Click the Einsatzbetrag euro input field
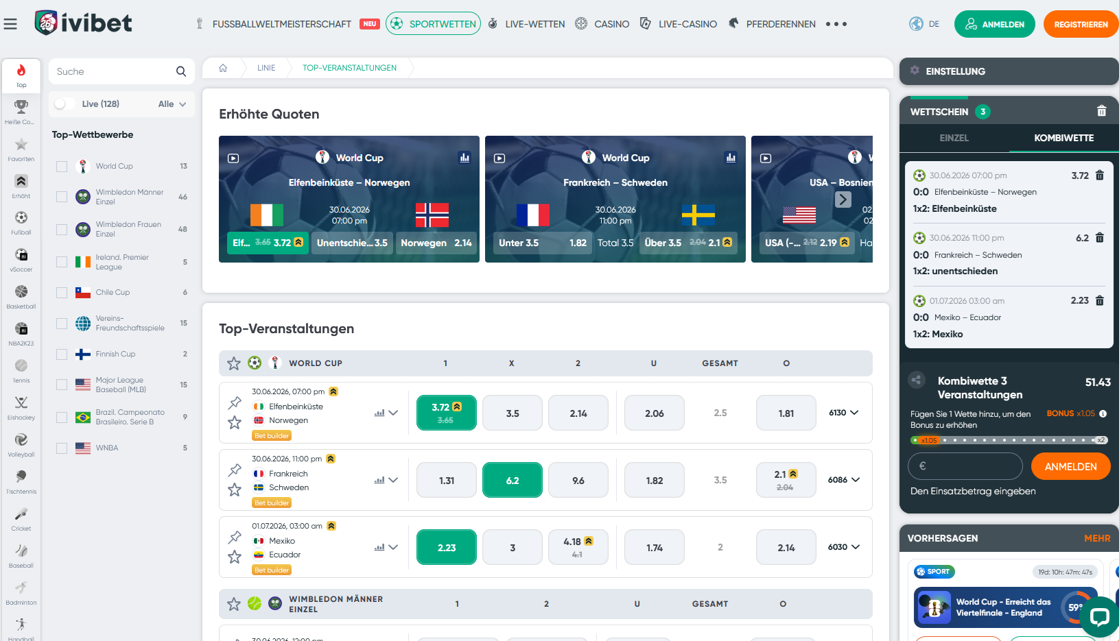The height and width of the screenshot is (641, 1119). (965, 466)
